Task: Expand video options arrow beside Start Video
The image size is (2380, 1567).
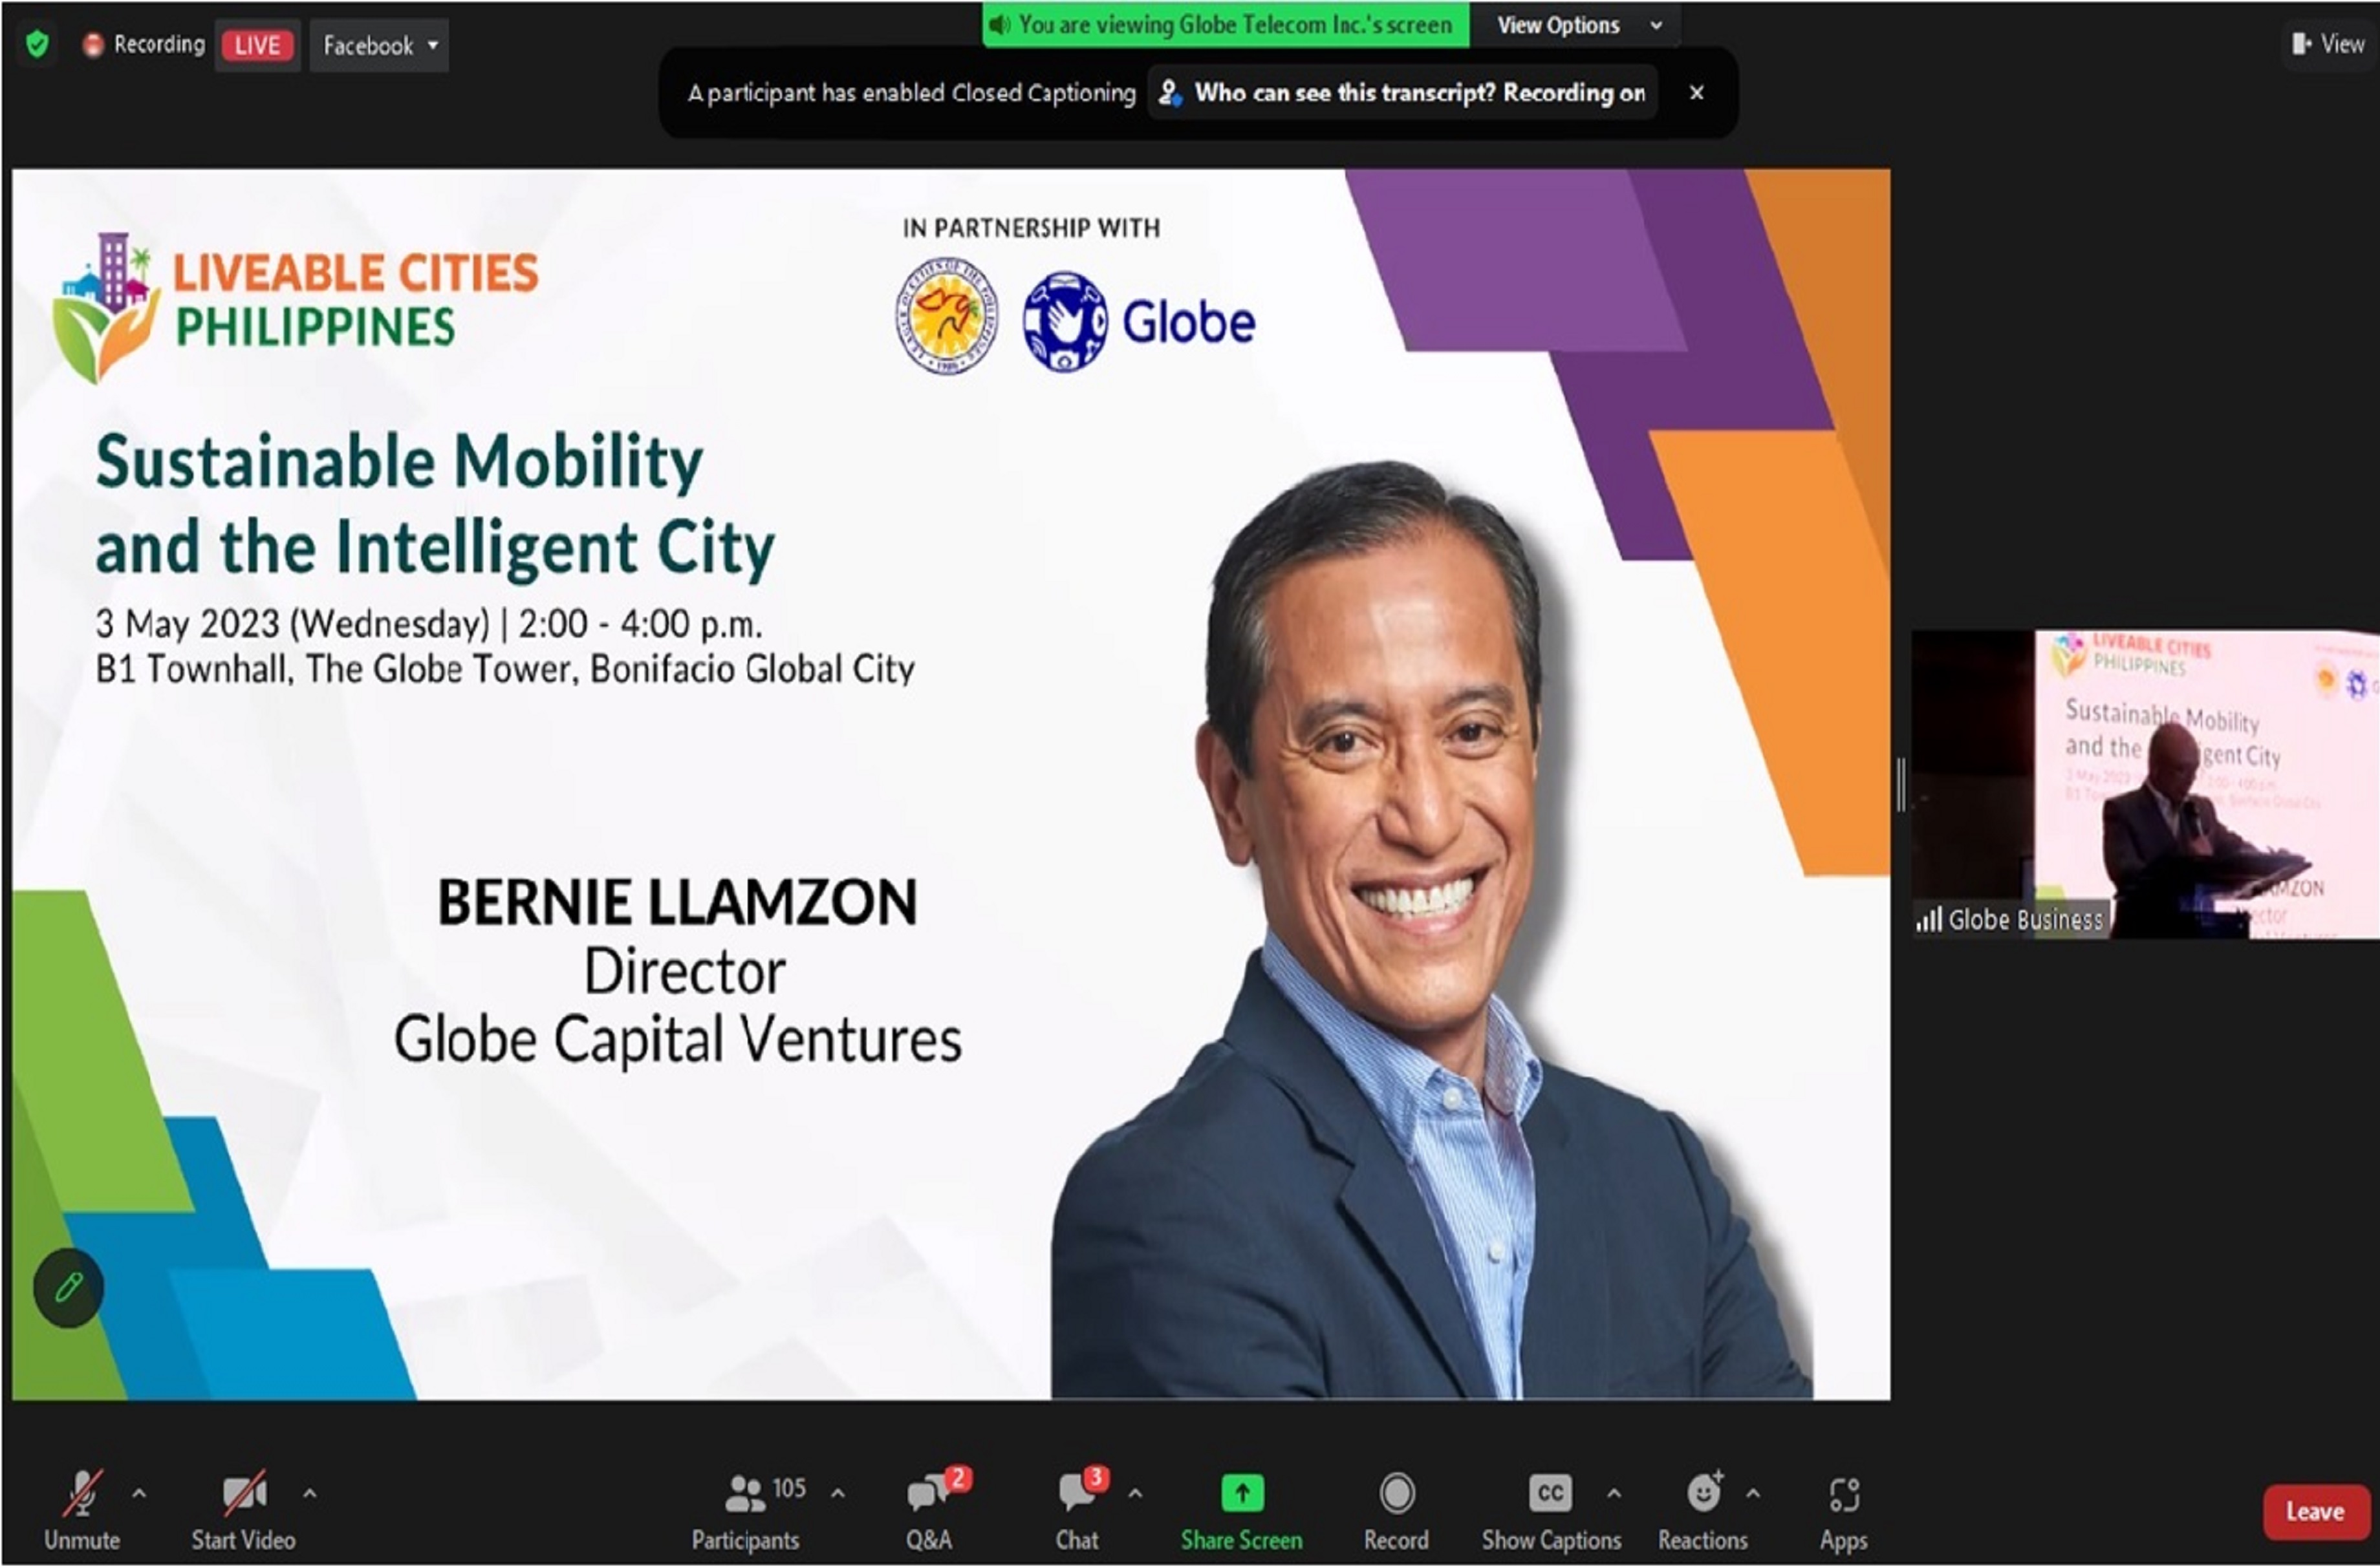Action: (310, 1493)
